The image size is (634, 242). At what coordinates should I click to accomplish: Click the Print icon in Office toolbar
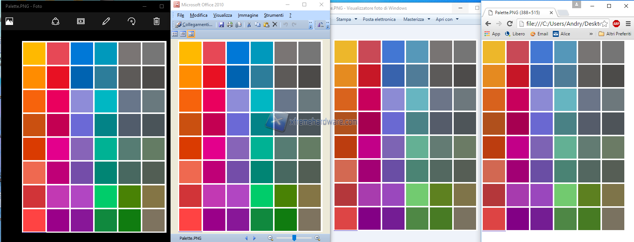pos(230,25)
